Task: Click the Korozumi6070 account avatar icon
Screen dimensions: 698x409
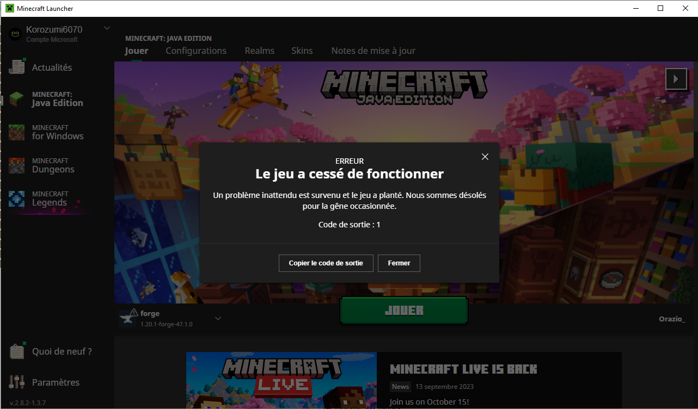Action: click(15, 34)
